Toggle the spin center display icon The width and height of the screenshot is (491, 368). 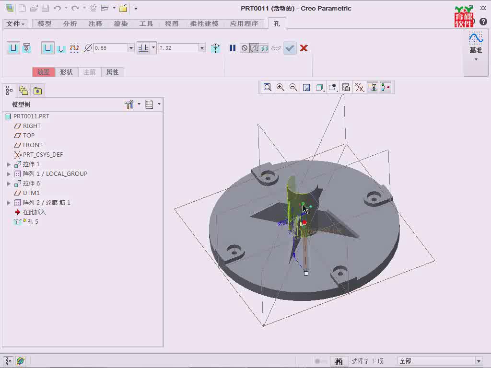(x=386, y=87)
